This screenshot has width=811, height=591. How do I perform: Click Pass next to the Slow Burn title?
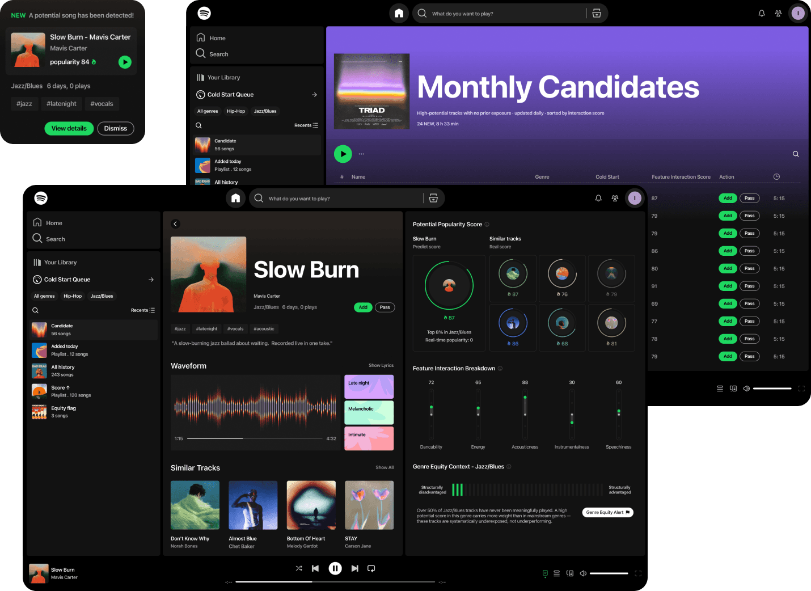(x=385, y=307)
